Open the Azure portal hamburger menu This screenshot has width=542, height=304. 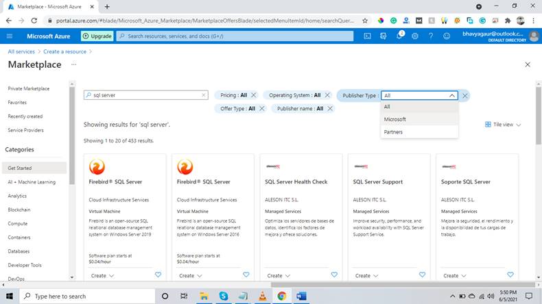click(x=10, y=36)
